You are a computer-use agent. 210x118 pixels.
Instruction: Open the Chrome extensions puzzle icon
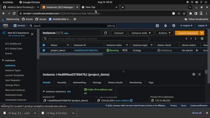tap(190, 13)
